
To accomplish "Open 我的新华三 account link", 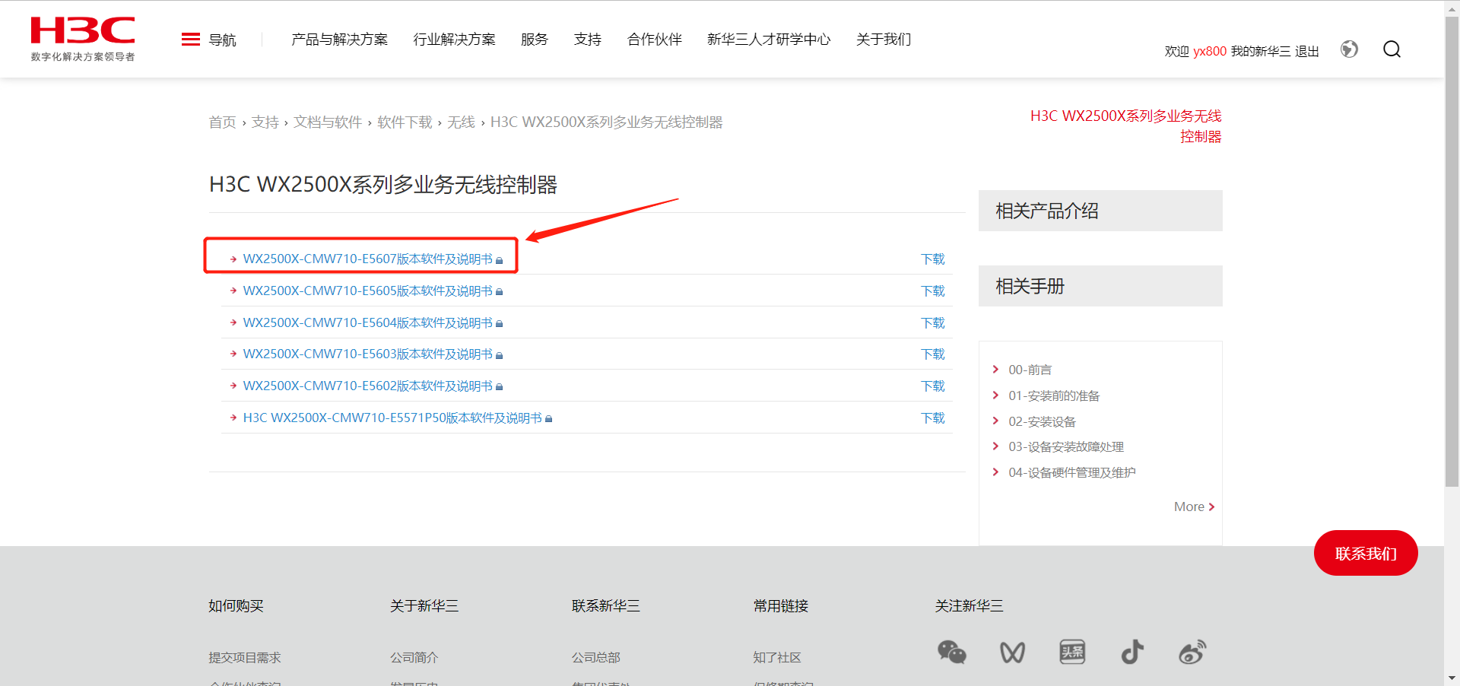I will (1261, 51).
